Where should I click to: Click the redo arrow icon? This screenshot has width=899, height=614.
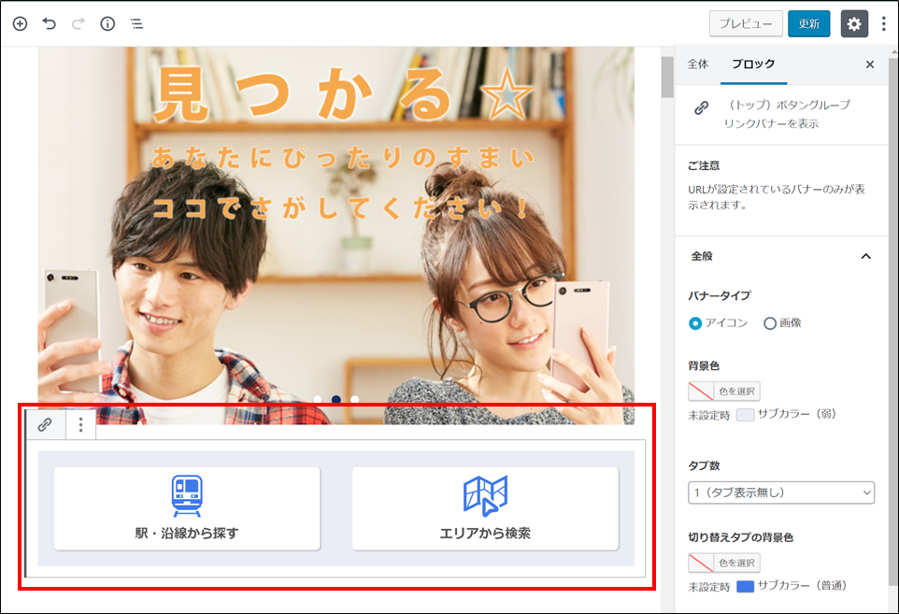[x=78, y=23]
